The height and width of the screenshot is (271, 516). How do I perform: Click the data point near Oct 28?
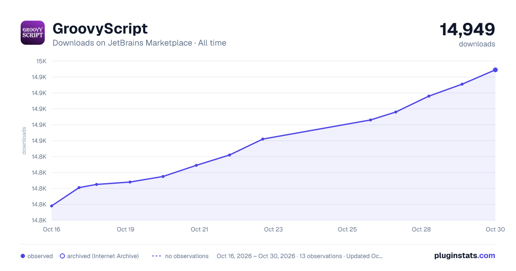coord(429,96)
